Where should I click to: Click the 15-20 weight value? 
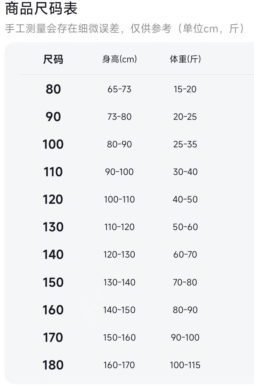click(185, 89)
